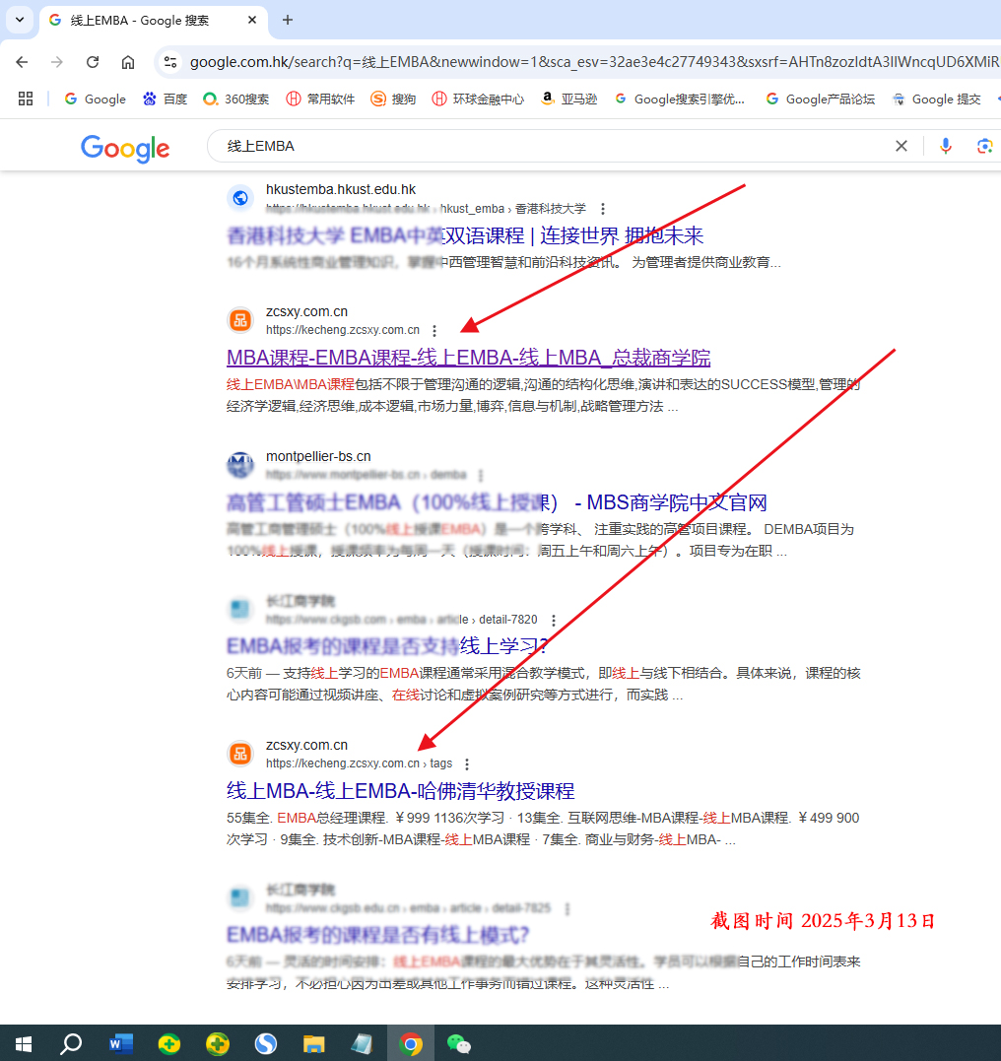Open the Google apps grid icon
This screenshot has width=1001, height=1061.
click(x=24, y=99)
